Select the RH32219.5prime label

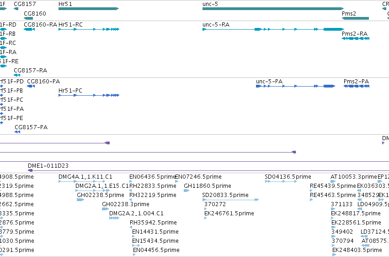point(153,195)
